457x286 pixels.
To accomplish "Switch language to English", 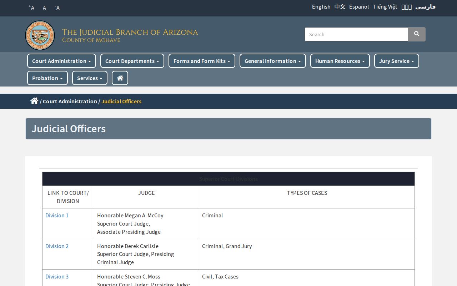I will pos(321,7).
